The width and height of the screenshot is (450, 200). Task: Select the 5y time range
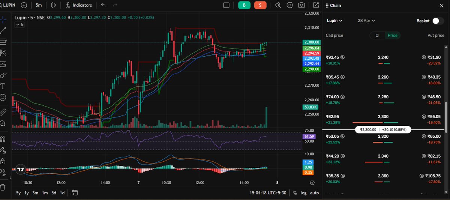[x=18, y=193]
